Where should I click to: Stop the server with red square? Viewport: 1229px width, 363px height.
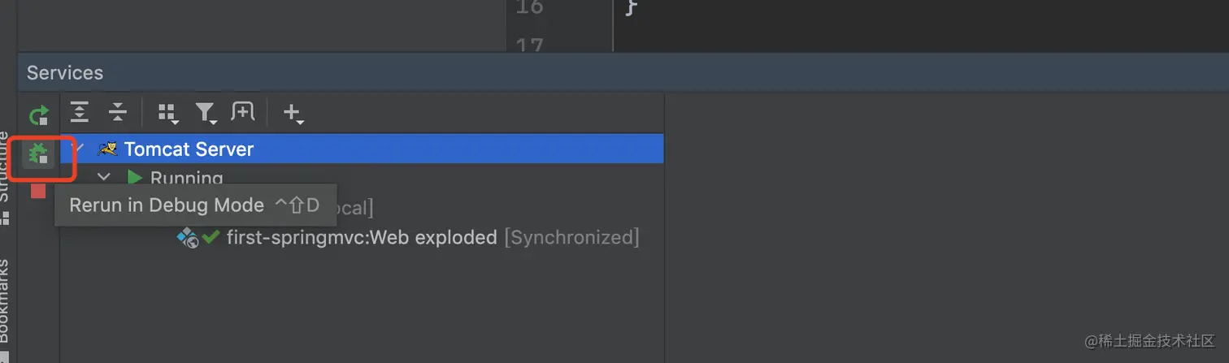click(38, 190)
